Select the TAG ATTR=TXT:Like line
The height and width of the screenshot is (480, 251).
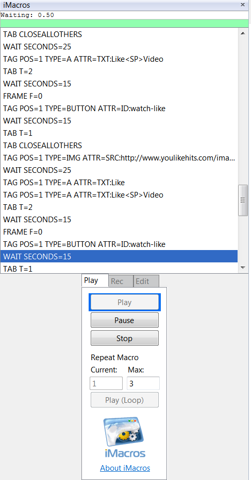(x=119, y=183)
